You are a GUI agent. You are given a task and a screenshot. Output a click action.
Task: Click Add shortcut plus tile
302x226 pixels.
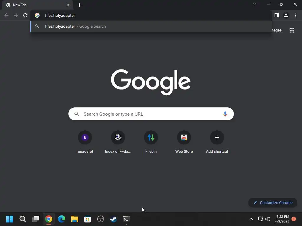point(217,142)
